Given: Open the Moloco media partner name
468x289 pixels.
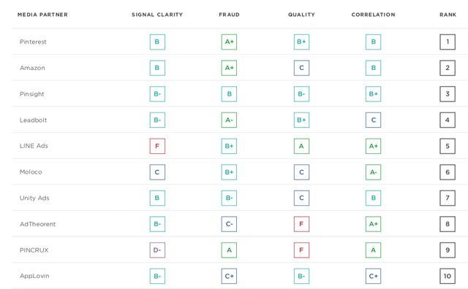Looking at the screenshot, I should 31,172.
